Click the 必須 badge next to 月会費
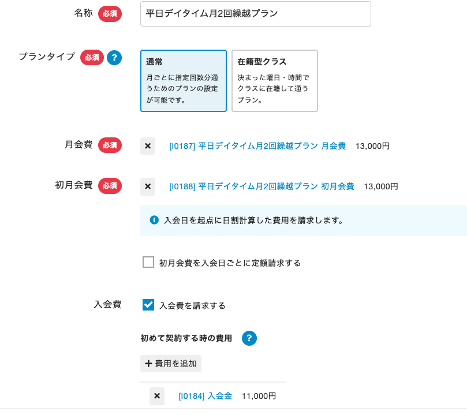This screenshot has height=415, width=467. click(x=110, y=145)
